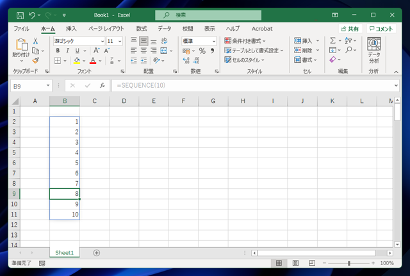Viewport: 410px width, 276px height.
Task: Apply the red font color
Action: pos(93,61)
